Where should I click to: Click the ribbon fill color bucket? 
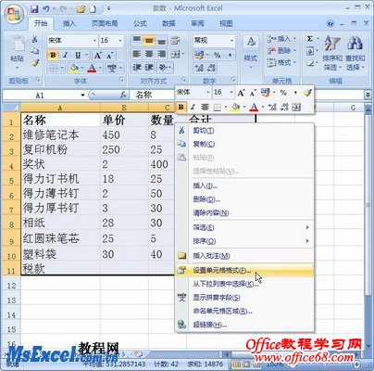(73, 68)
